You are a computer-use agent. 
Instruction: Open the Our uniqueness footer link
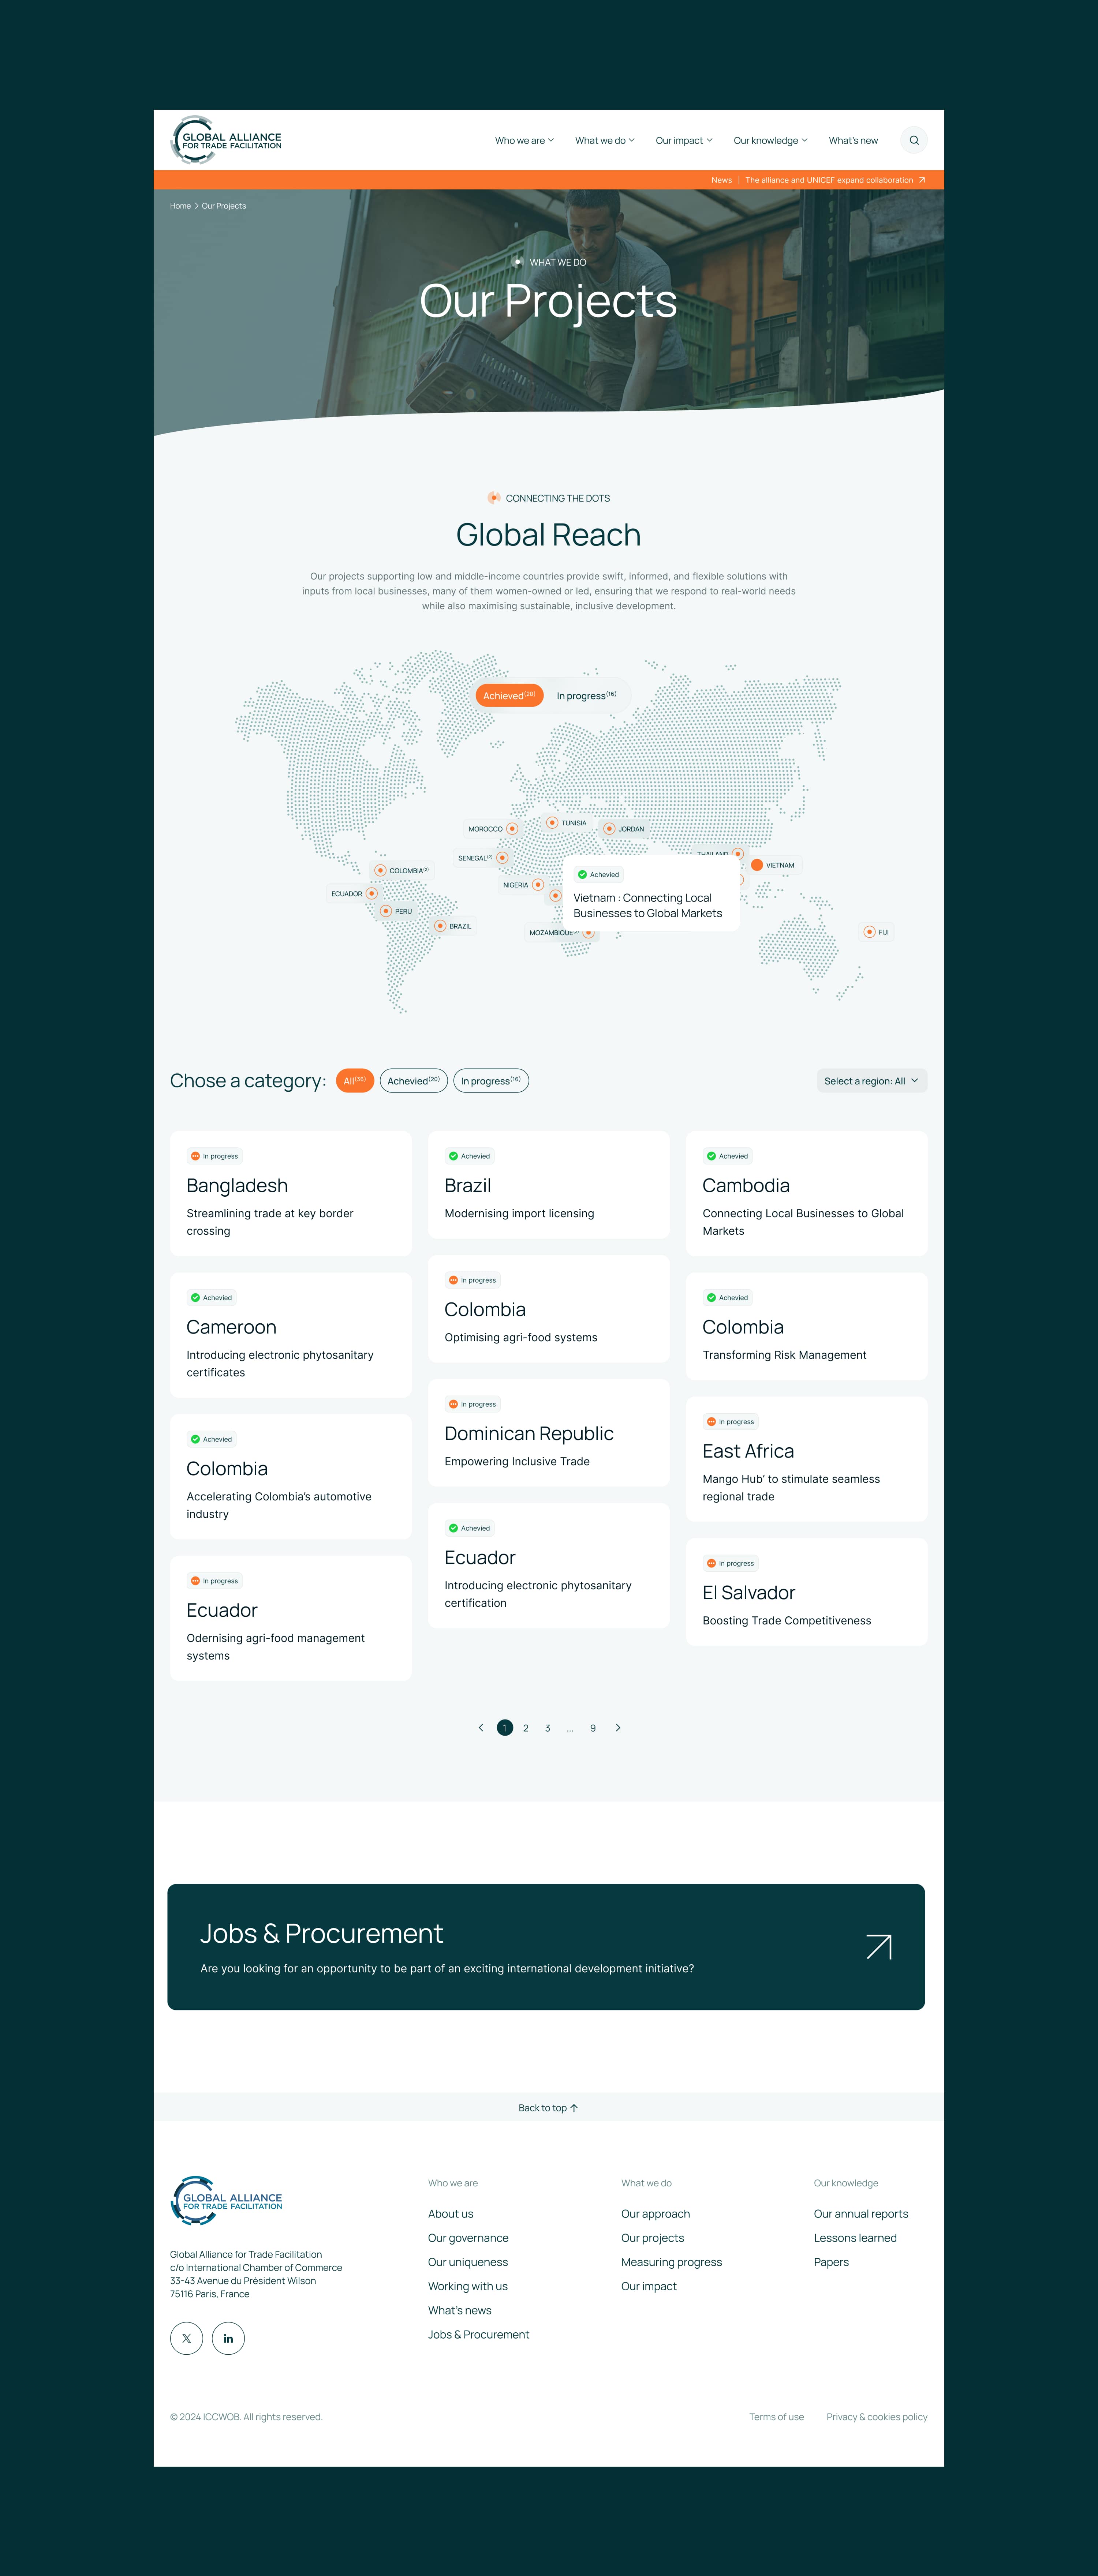click(468, 2262)
